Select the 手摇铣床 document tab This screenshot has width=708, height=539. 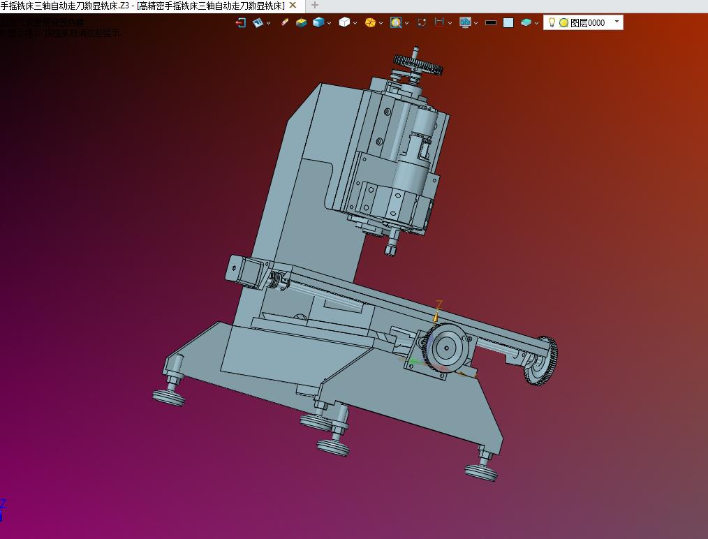(142, 6)
